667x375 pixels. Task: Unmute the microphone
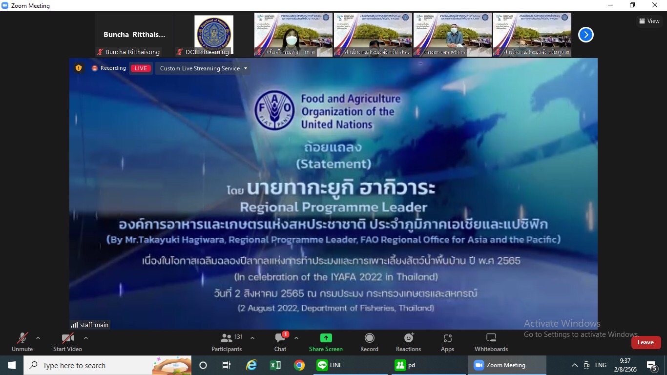pos(22,342)
